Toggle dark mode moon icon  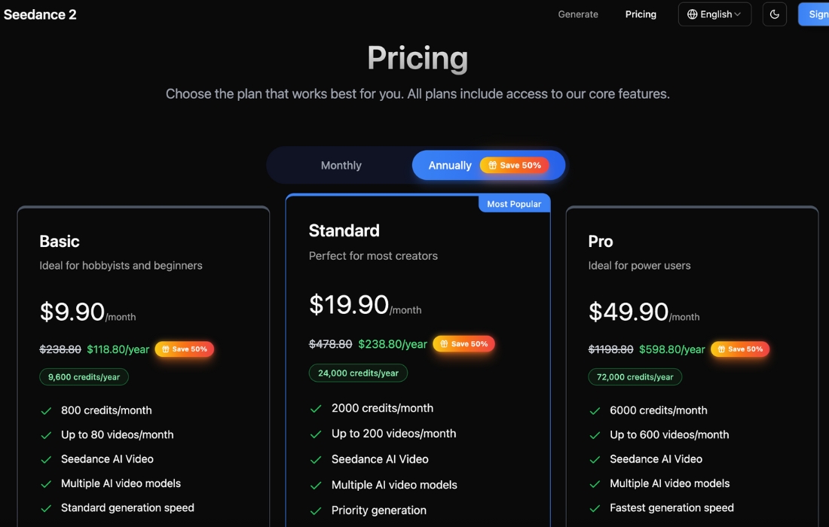(x=774, y=14)
